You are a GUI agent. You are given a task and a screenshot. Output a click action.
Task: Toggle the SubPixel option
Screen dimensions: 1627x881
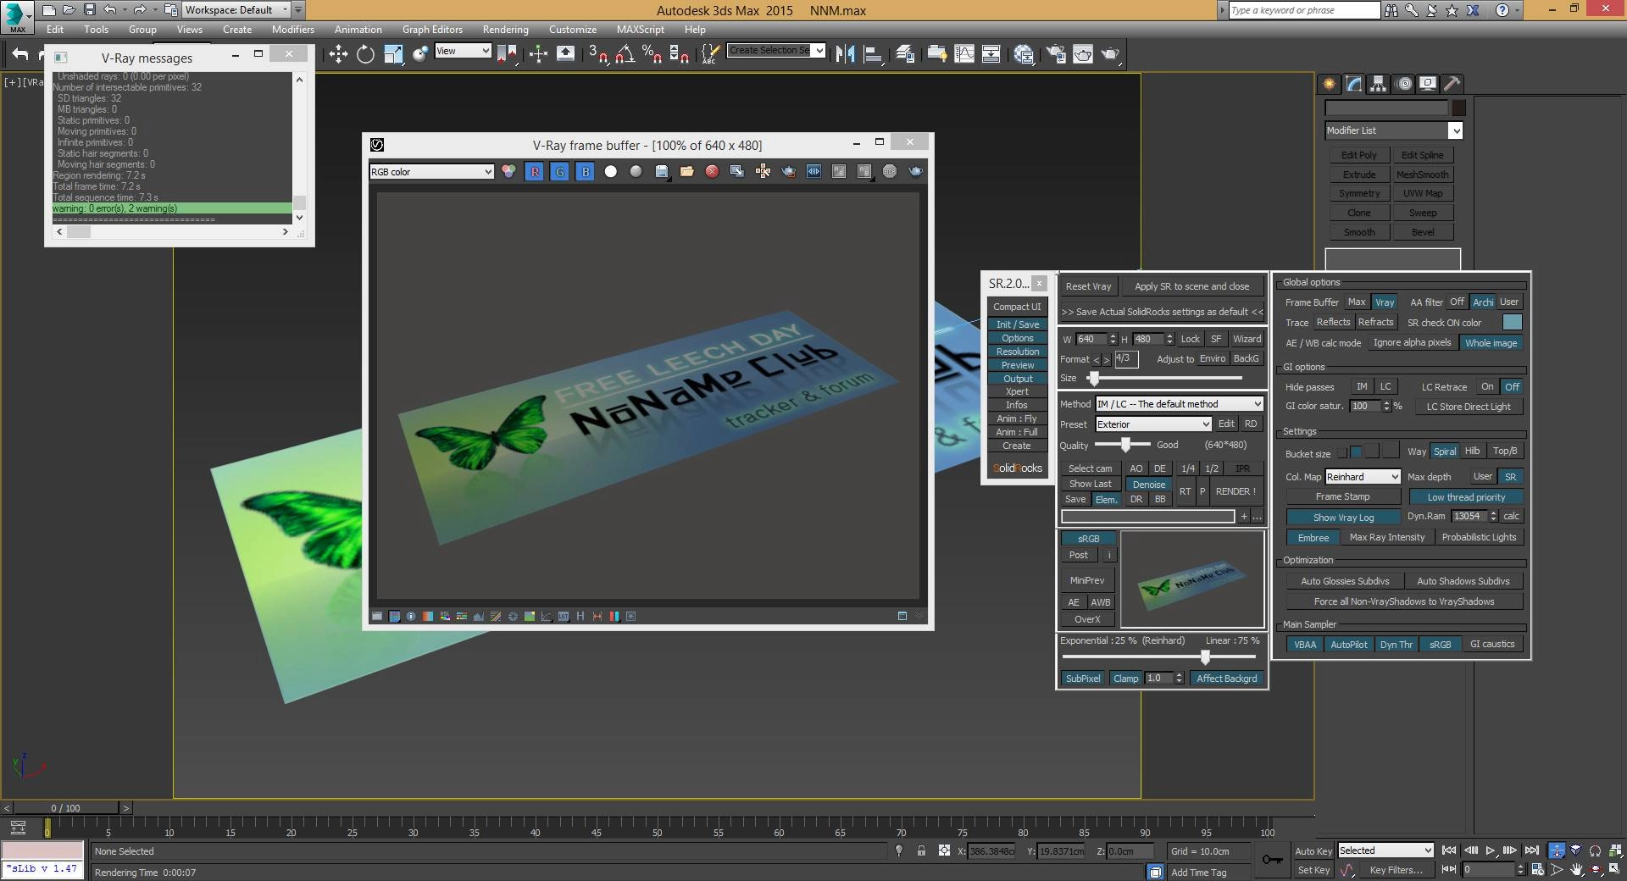[1082, 679]
